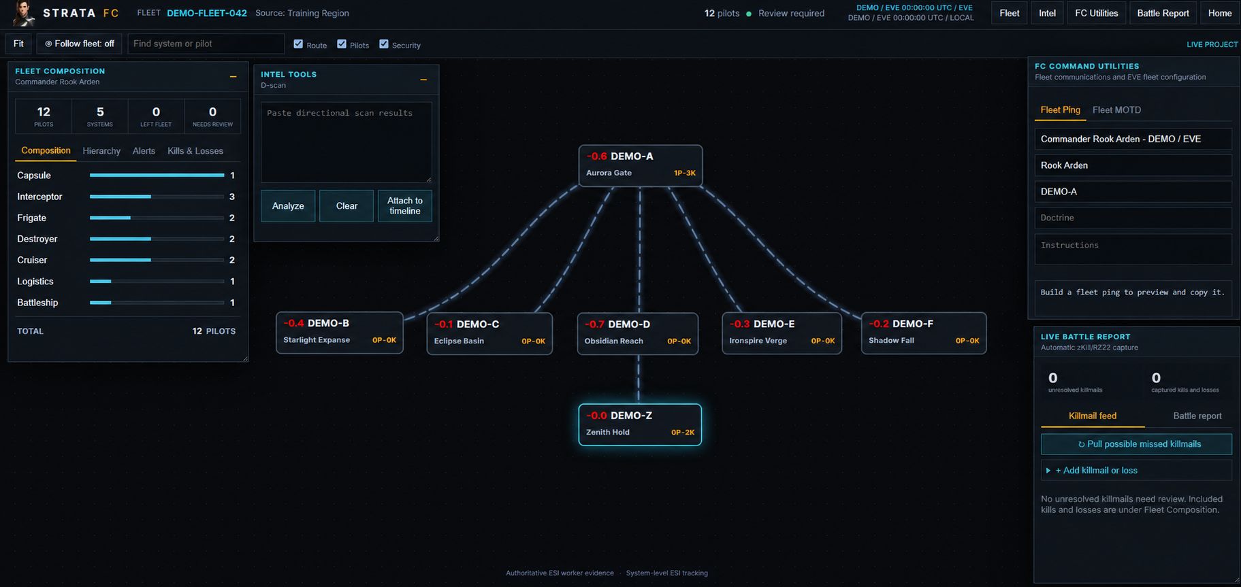Toggle the Route checkbox

[298, 44]
